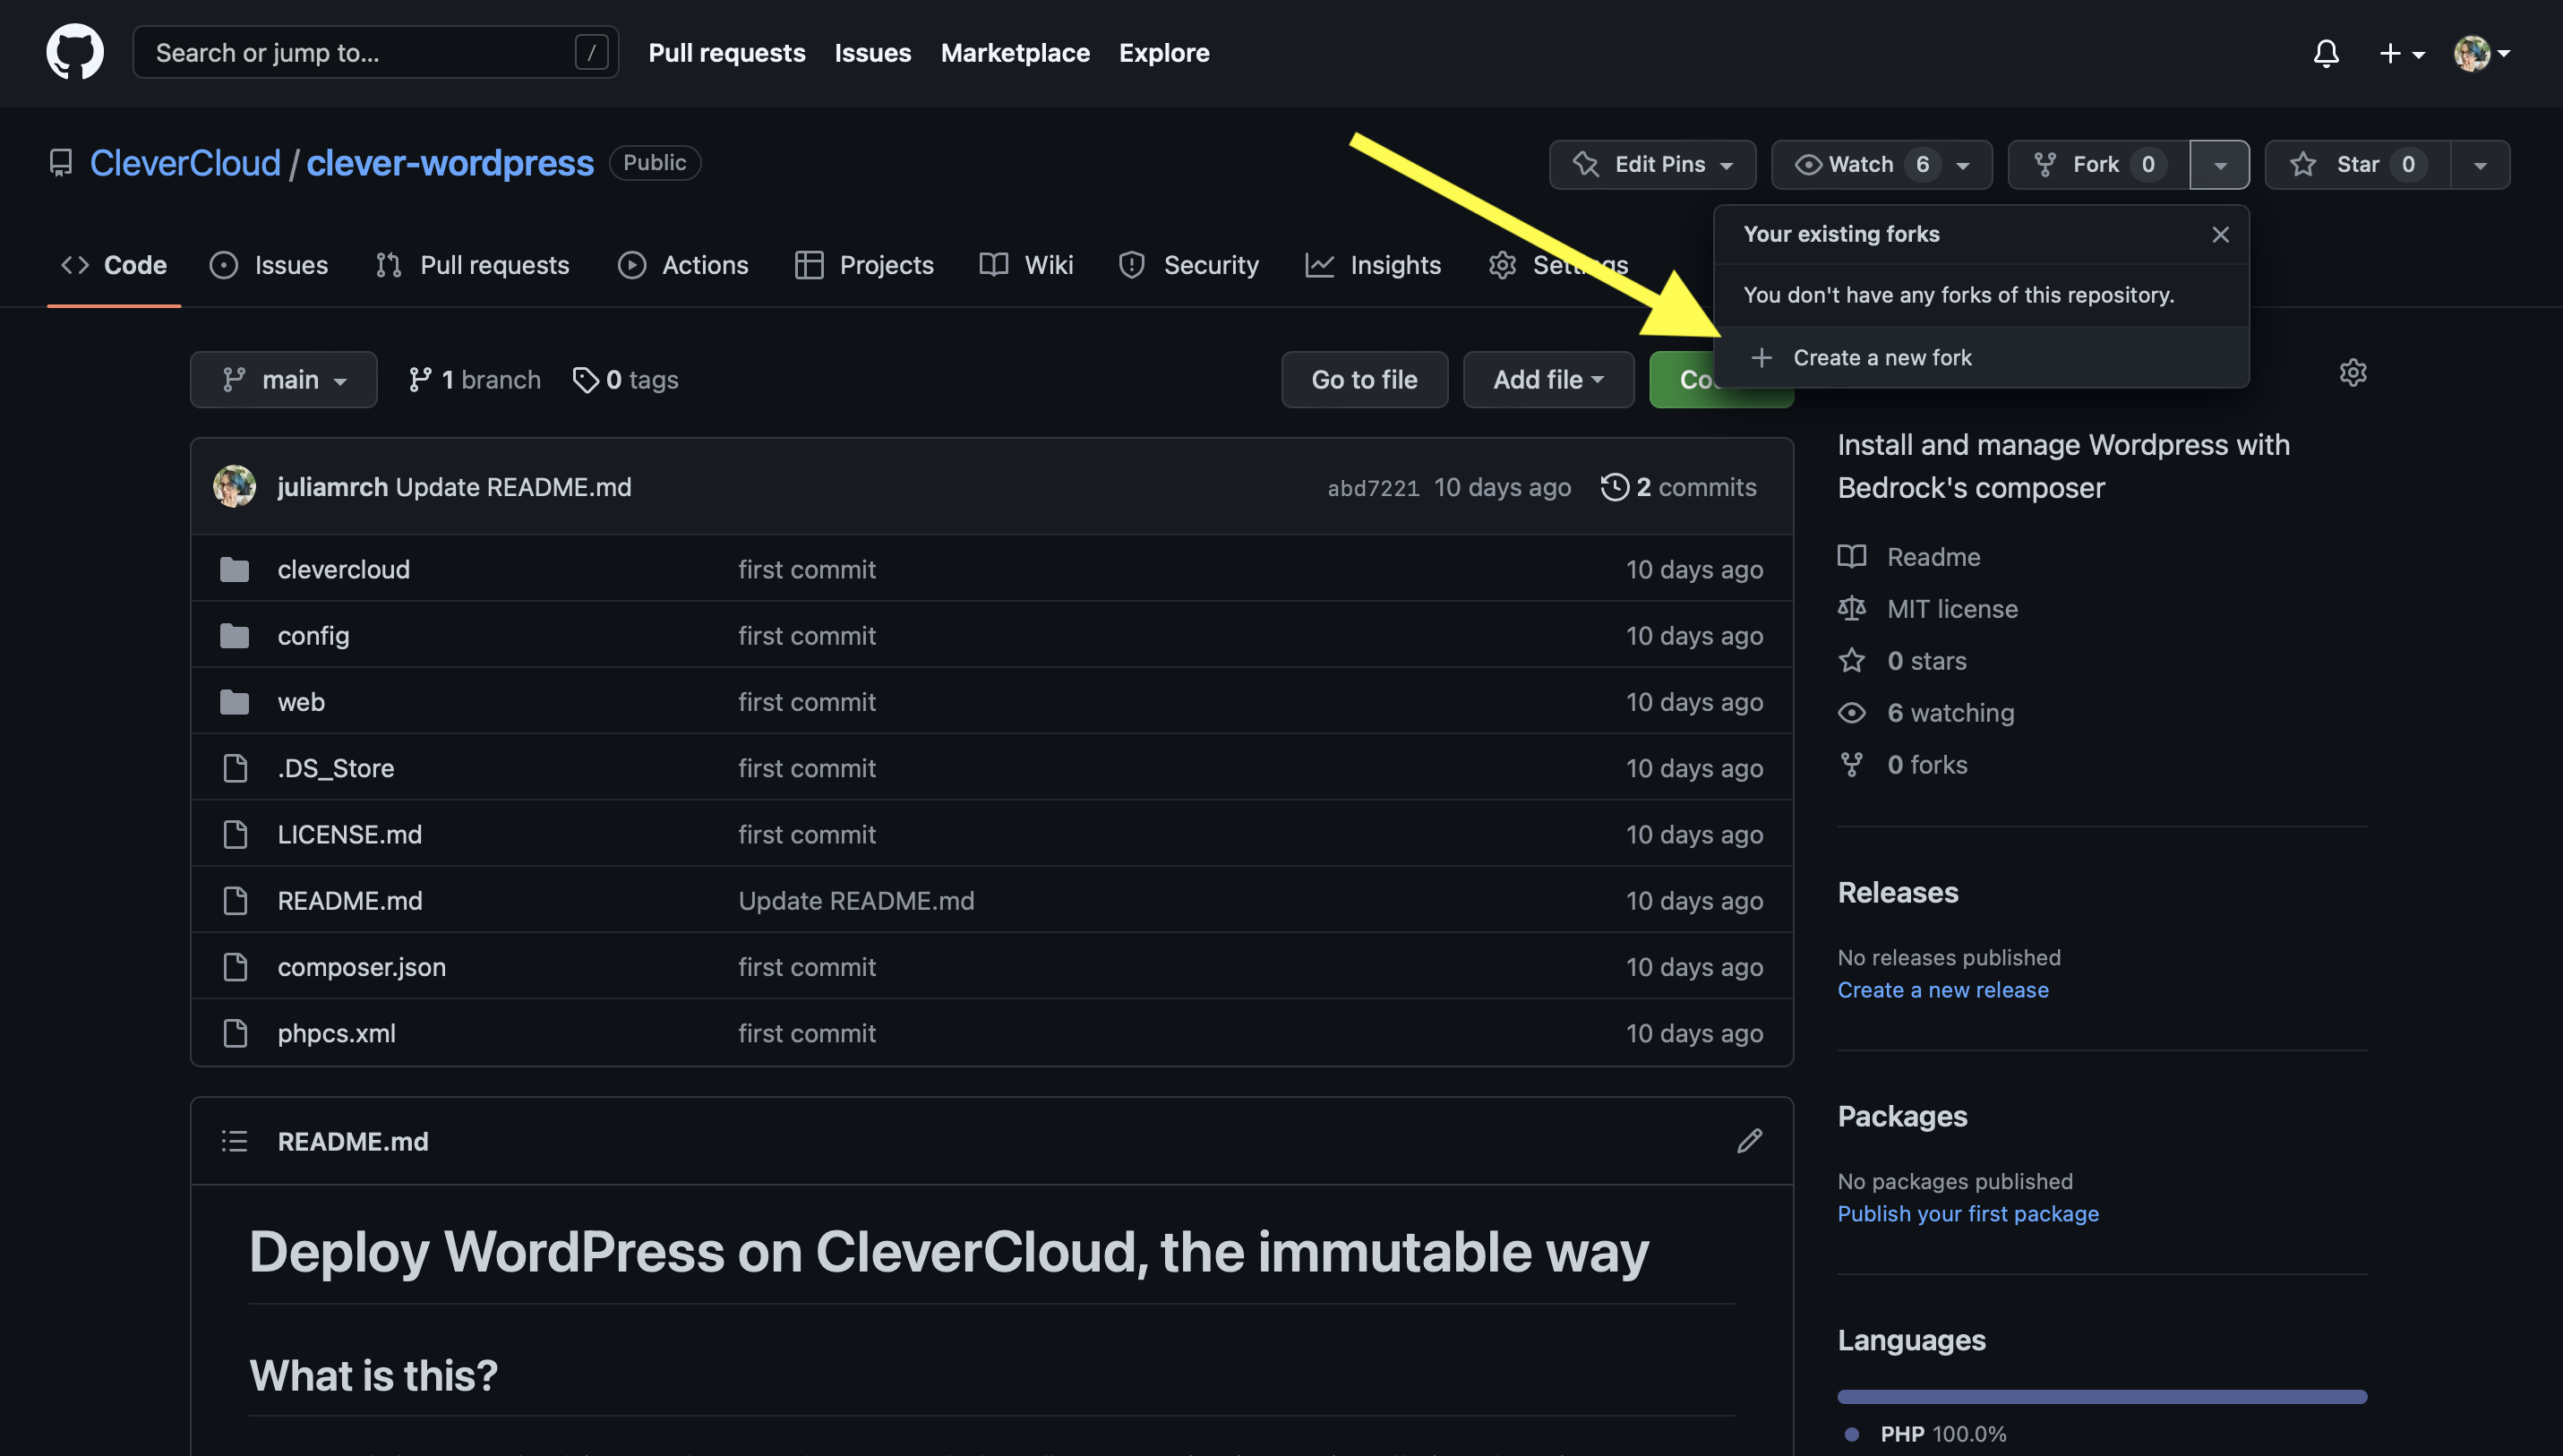View 0 stars in sidebar
This screenshot has width=2563, height=1456.
pos(1902,661)
